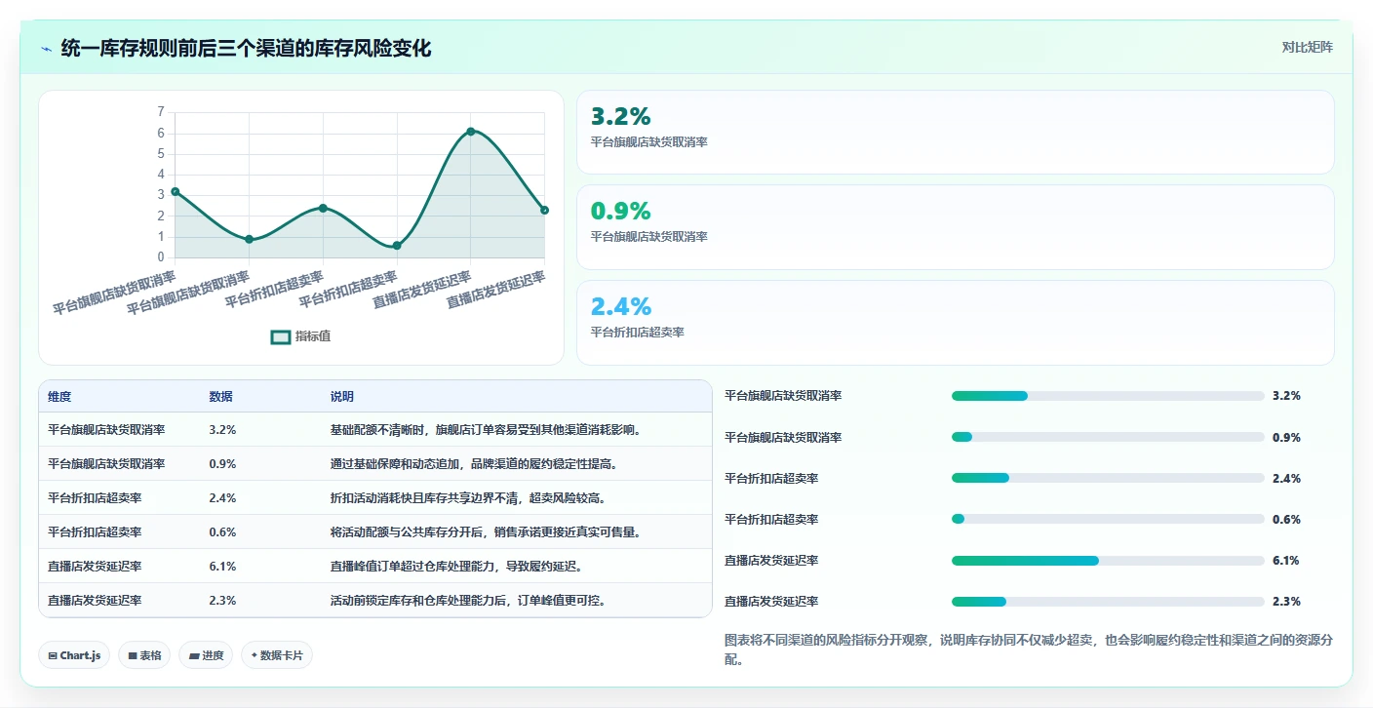
Task: Click the 6.1% value beside its progress bar
Action: tap(1286, 561)
